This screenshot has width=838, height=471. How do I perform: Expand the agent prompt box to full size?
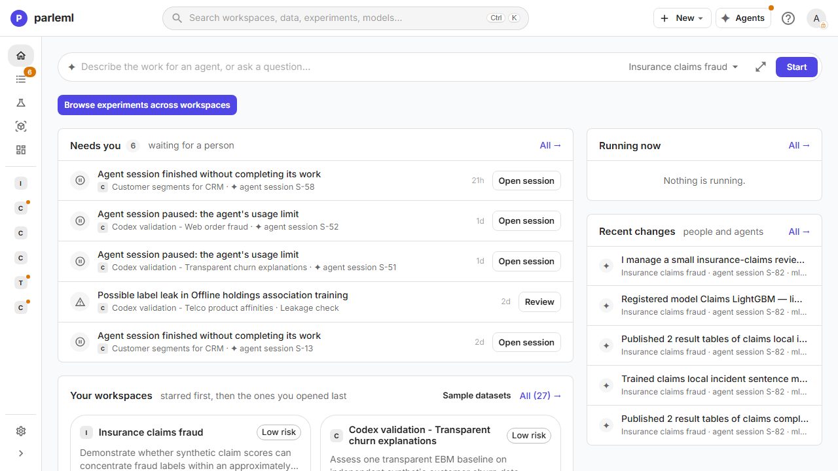[761, 67]
